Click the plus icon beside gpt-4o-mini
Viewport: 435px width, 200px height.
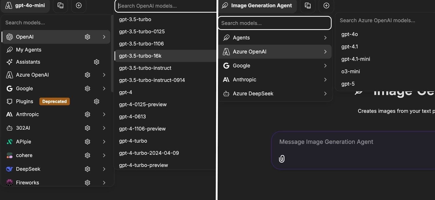click(x=79, y=5)
